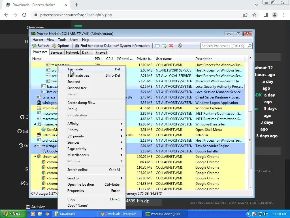Image resolution: width=290 pixels, height=218 pixels.
Task: Click Open file location menu entry
Action: pyautogui.click(x=92, y=185)
